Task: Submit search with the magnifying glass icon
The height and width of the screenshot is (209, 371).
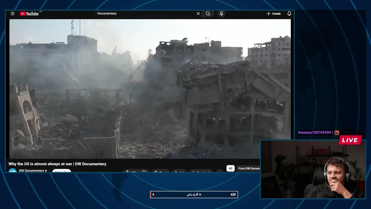Action: pos(208,14)
